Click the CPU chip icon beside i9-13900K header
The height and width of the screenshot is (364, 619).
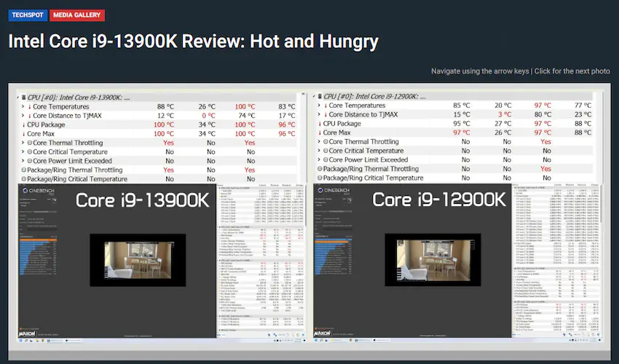(24, 98)
